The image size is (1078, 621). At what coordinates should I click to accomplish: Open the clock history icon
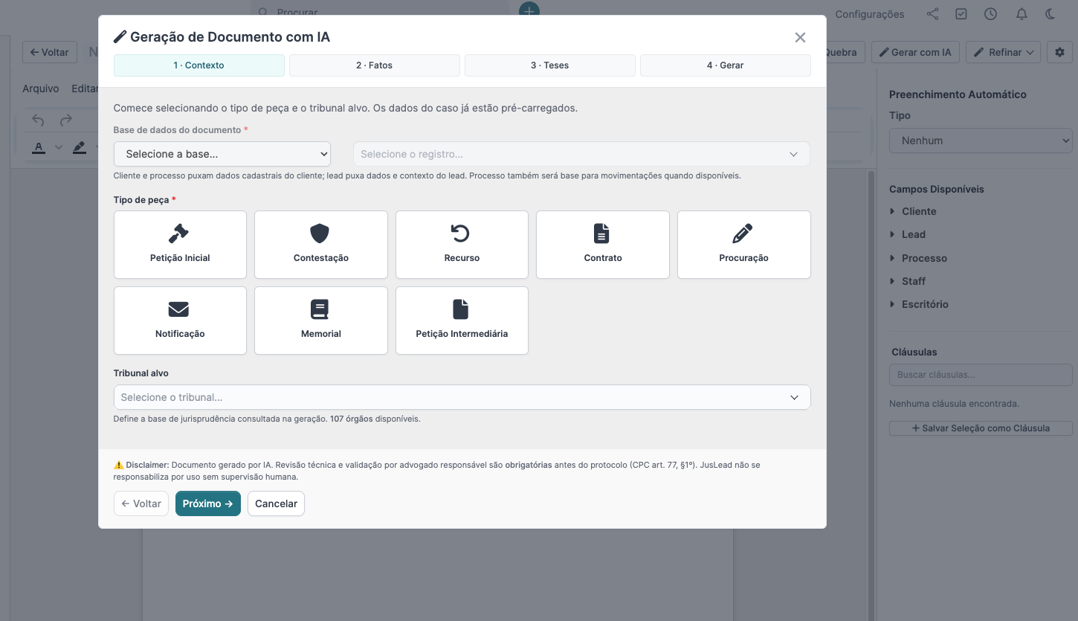click(990, 14)
